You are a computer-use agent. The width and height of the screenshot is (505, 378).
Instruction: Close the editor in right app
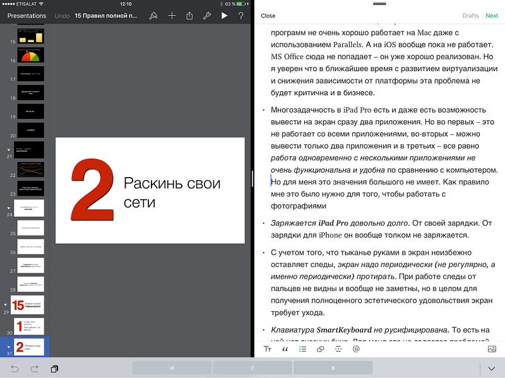pyautogui.click(x=268, y=16)
